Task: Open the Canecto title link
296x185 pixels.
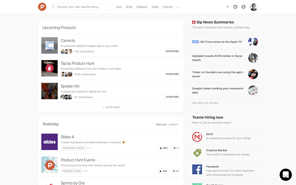Action: click(x=68, y=40)
